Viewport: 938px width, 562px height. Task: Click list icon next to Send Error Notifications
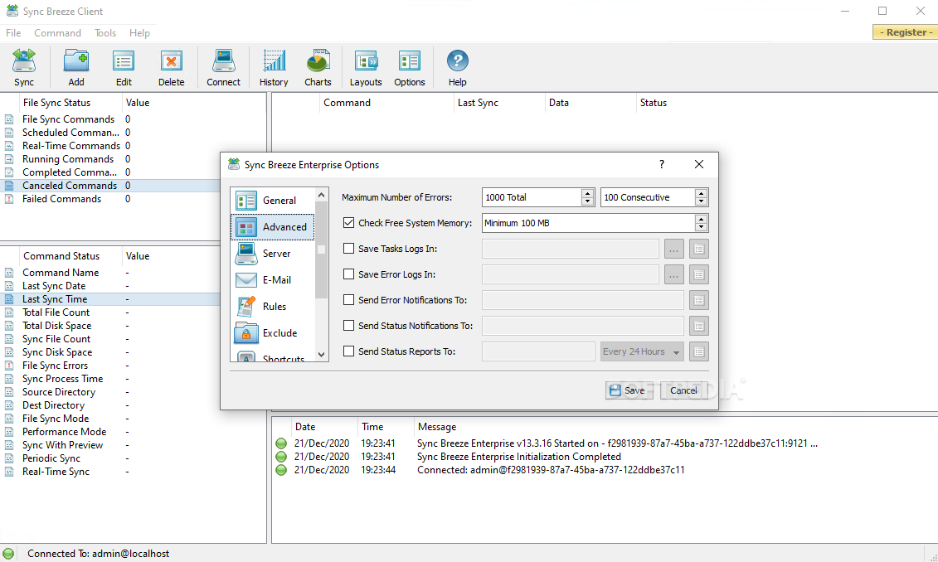coord(698,300)
